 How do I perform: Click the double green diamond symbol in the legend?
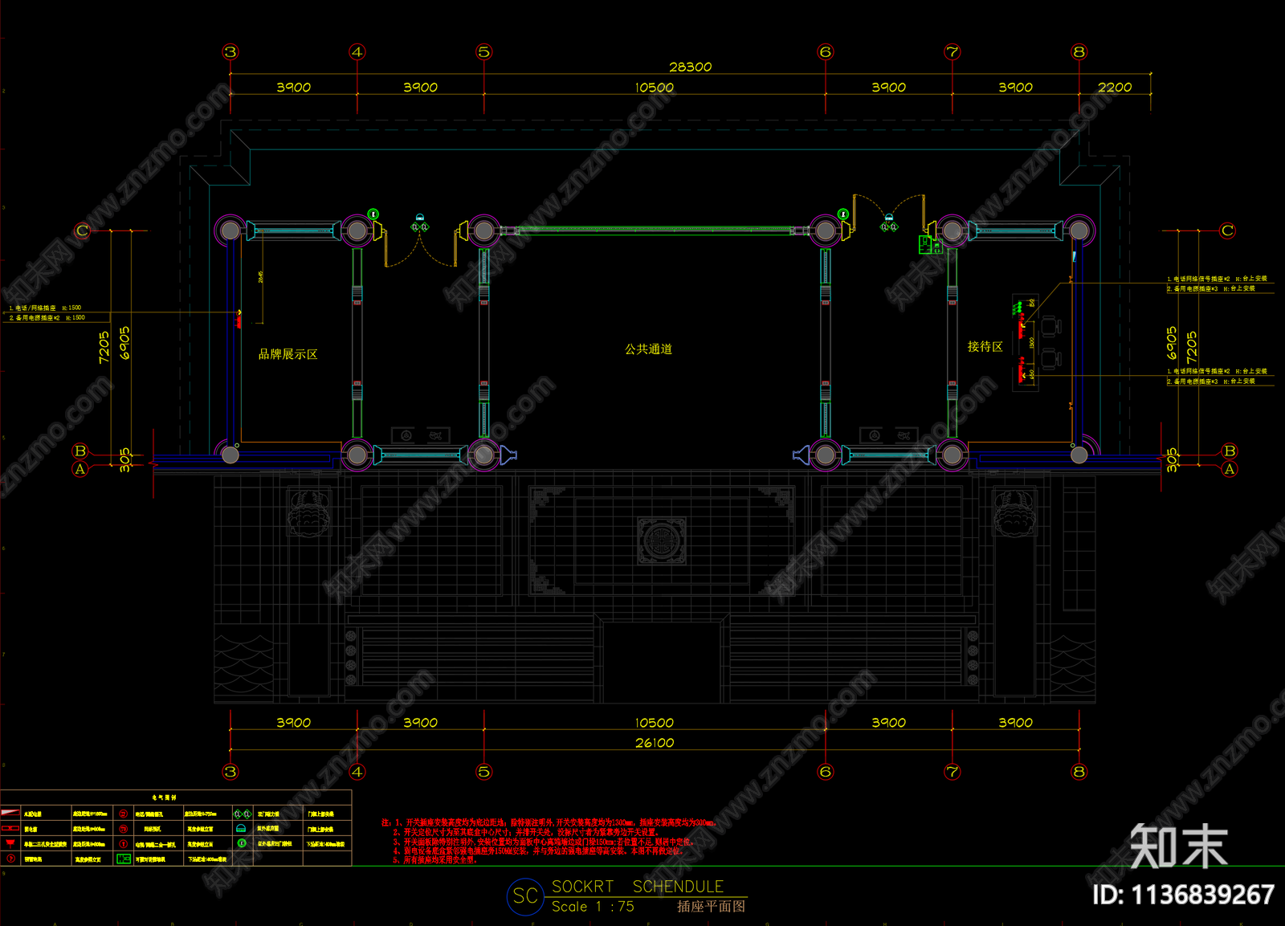(x=242, y=814)
